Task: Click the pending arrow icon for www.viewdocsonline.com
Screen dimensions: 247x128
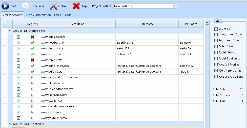Action: [32, 107]
